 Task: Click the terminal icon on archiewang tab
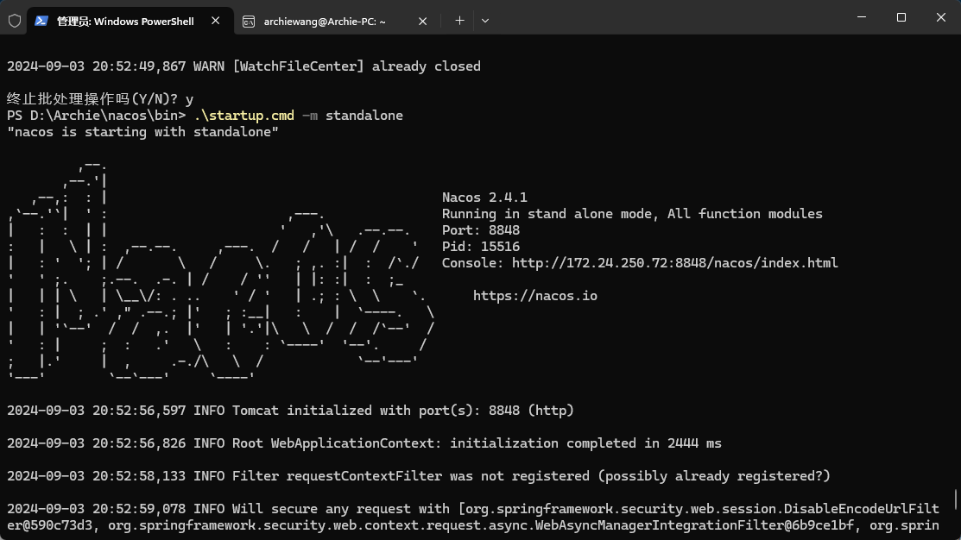click(249, 21)
